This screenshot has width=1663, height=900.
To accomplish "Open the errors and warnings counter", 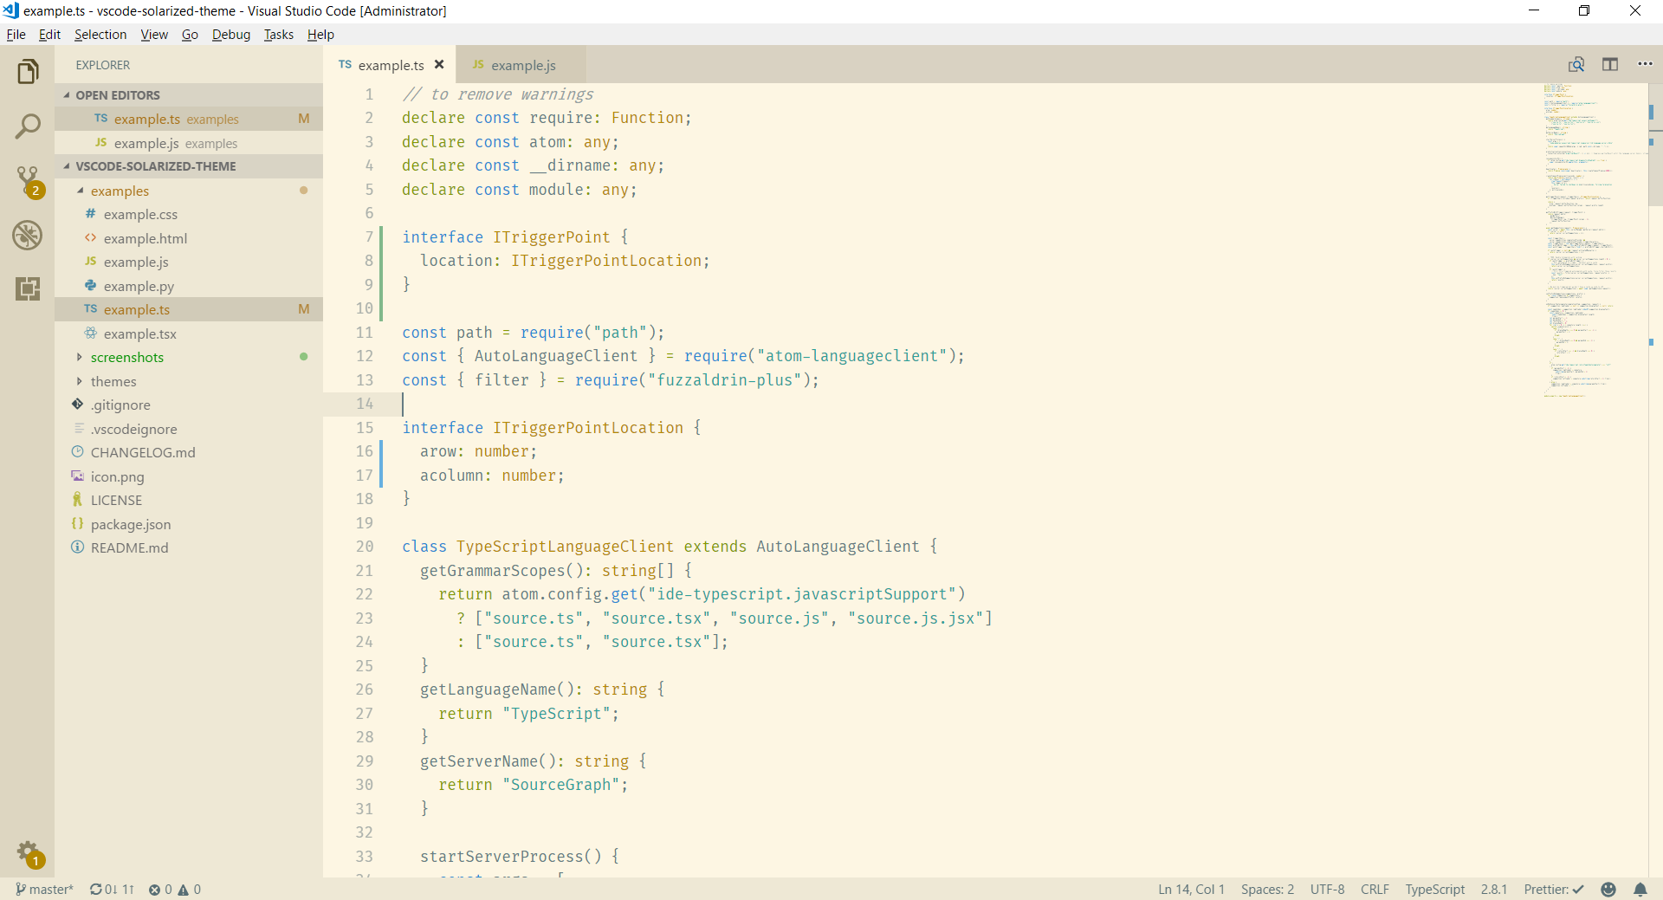I will point(173,889).
